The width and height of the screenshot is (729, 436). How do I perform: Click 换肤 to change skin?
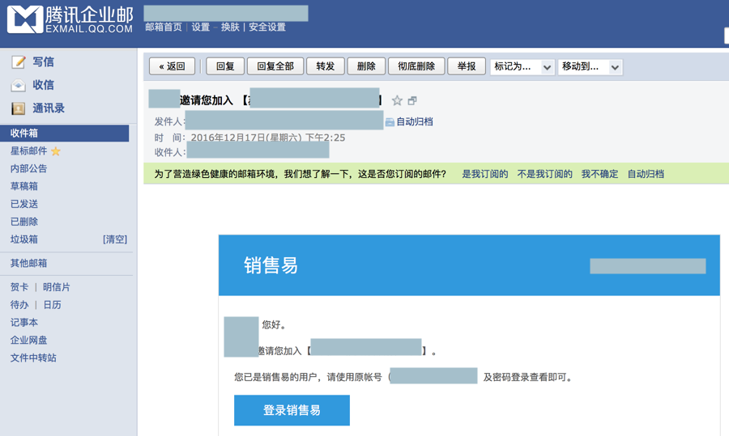[x=230, y=27]
